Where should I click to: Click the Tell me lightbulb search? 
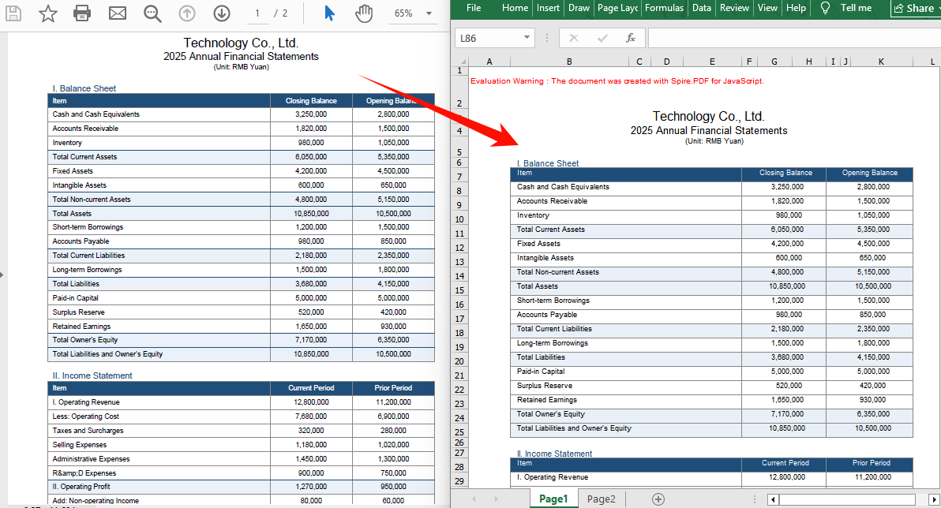(846, 8)
